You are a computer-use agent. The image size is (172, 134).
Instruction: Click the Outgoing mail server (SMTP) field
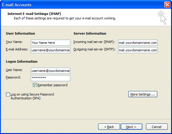click(138, 50)
